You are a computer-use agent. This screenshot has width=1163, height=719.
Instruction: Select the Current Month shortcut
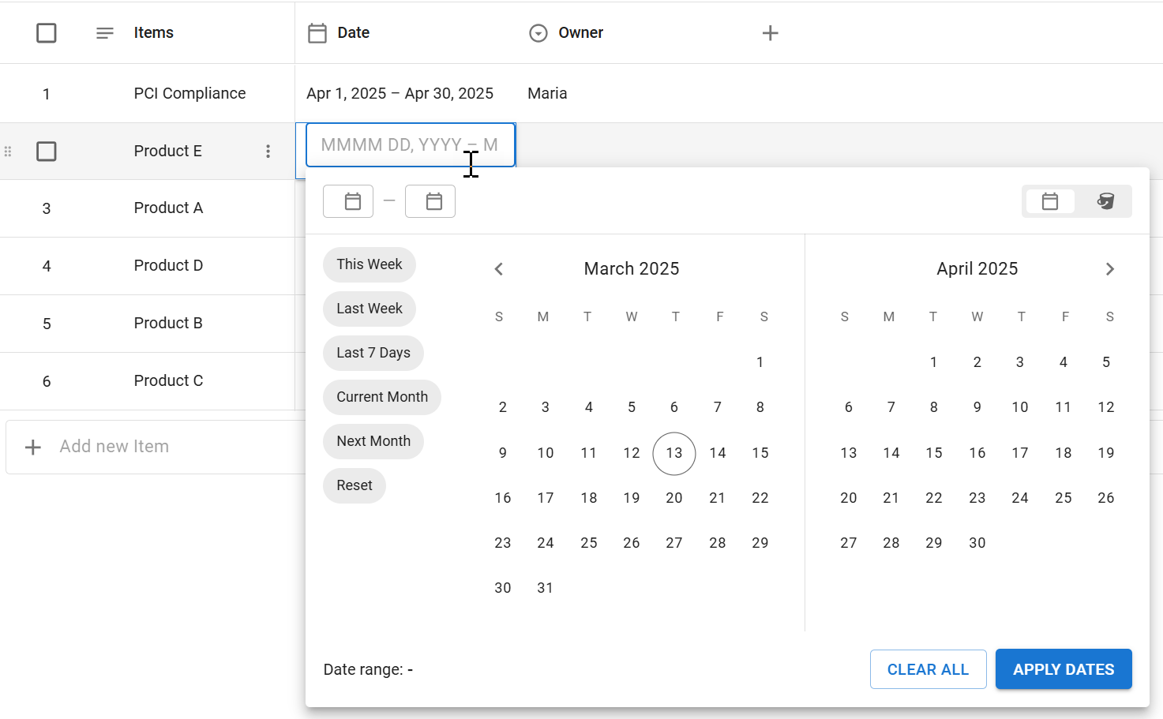tap(381, 397)
